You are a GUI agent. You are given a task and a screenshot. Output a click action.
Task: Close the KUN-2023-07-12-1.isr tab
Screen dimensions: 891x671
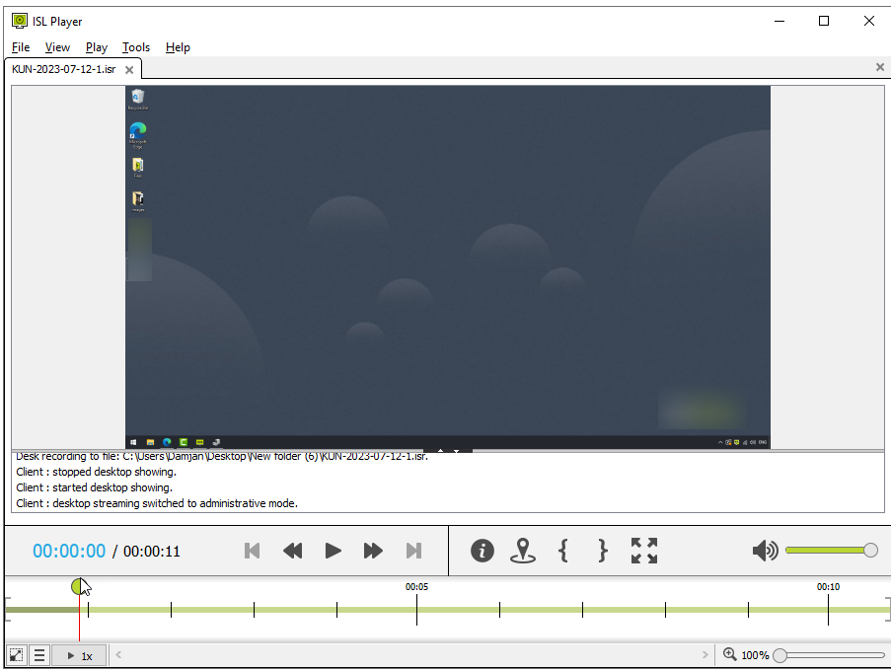tap(129, 70)
